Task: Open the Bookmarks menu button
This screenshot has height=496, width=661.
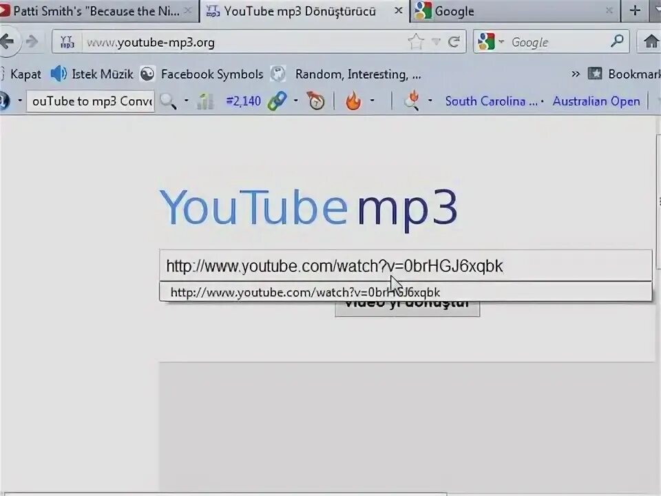Action: point(624,74)
